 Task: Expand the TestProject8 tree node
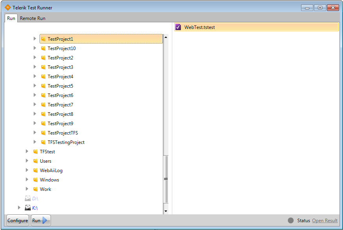35,114
